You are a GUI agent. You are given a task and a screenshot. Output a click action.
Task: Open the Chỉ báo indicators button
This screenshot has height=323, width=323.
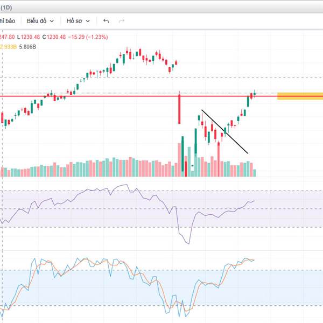[7, 21]
